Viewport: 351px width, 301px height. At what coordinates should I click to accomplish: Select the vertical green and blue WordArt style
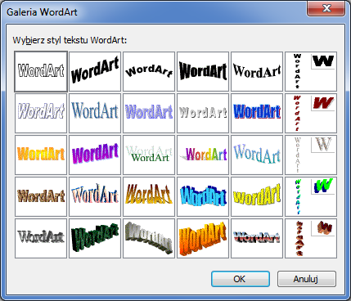tap(311, 196)
